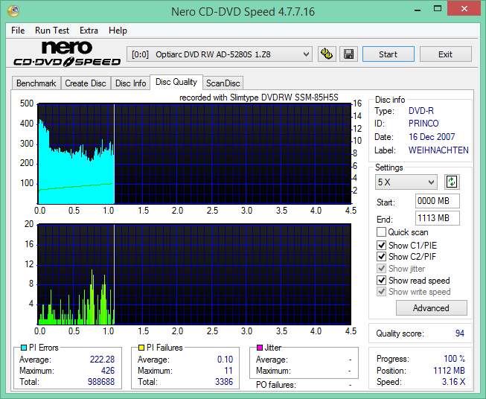Viewport: 486px width, 399px height.
Task: Click the disc type DVD-R
Action: click(421, 111)
